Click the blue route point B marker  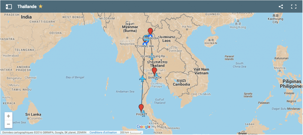point(145,44)
